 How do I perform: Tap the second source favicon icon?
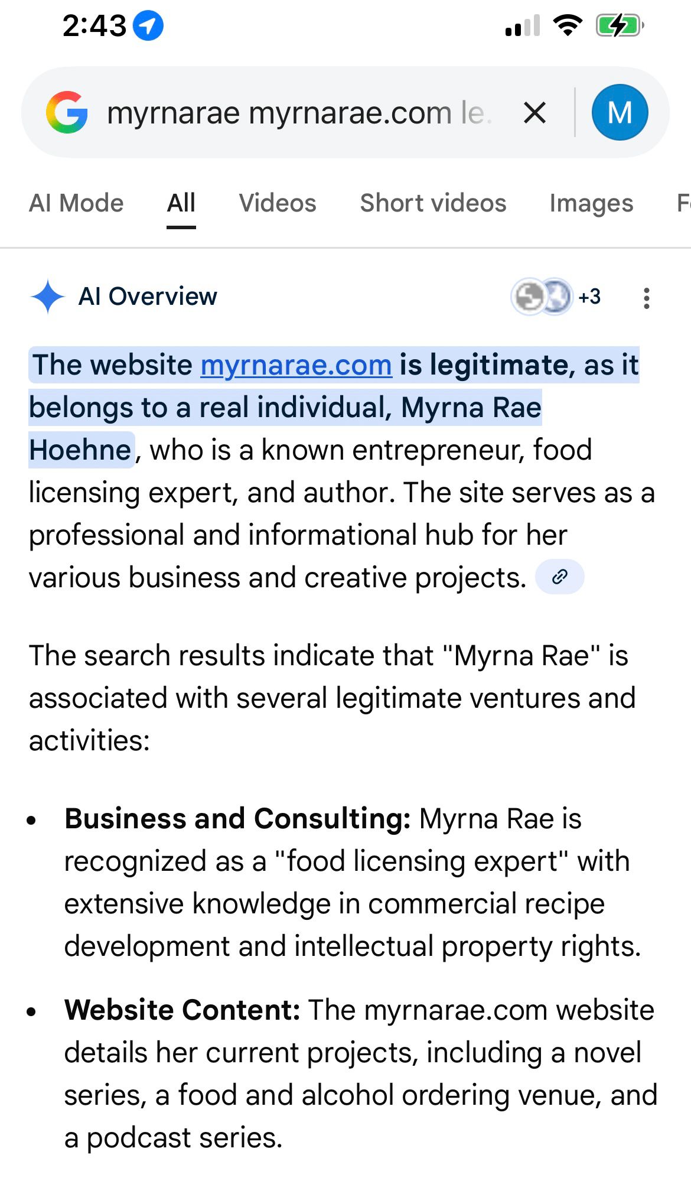tap(557, 297)
